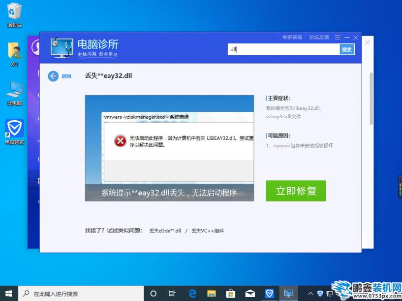Click 专家咨询 in the title bar
Image resolution: width=402 pixels, height=301 pixels.
pyautogui.click(x=292, y=37)
